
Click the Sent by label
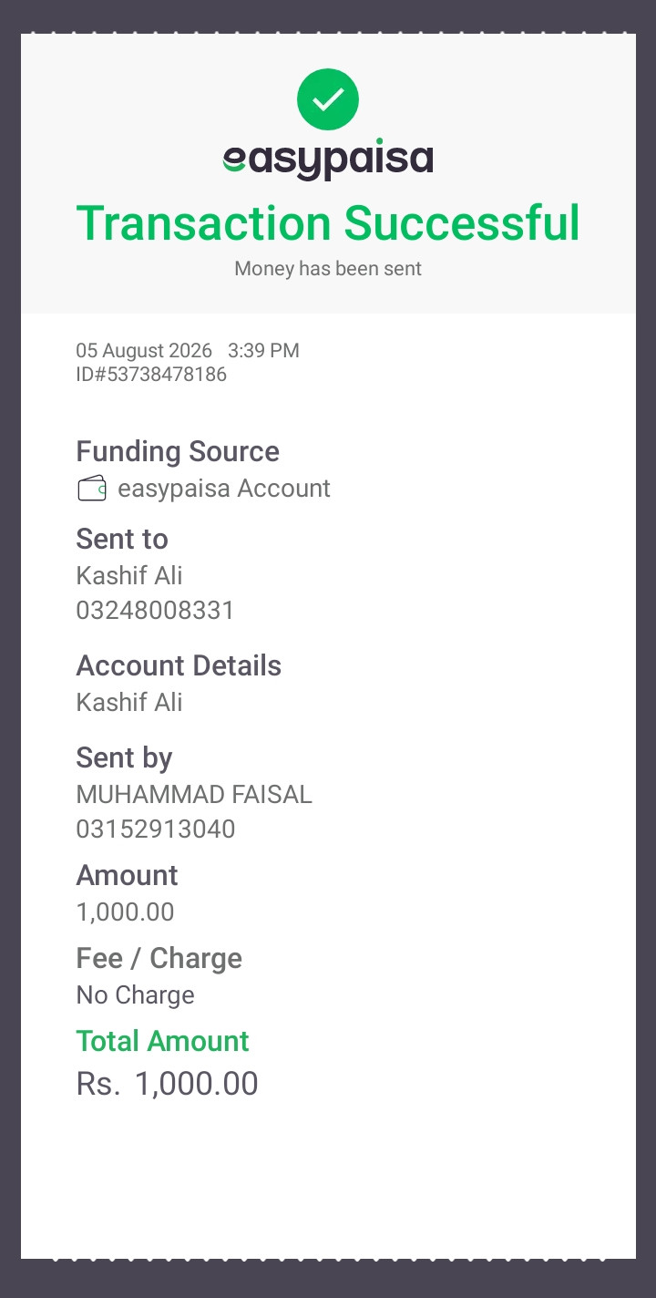tap(124, 757)
